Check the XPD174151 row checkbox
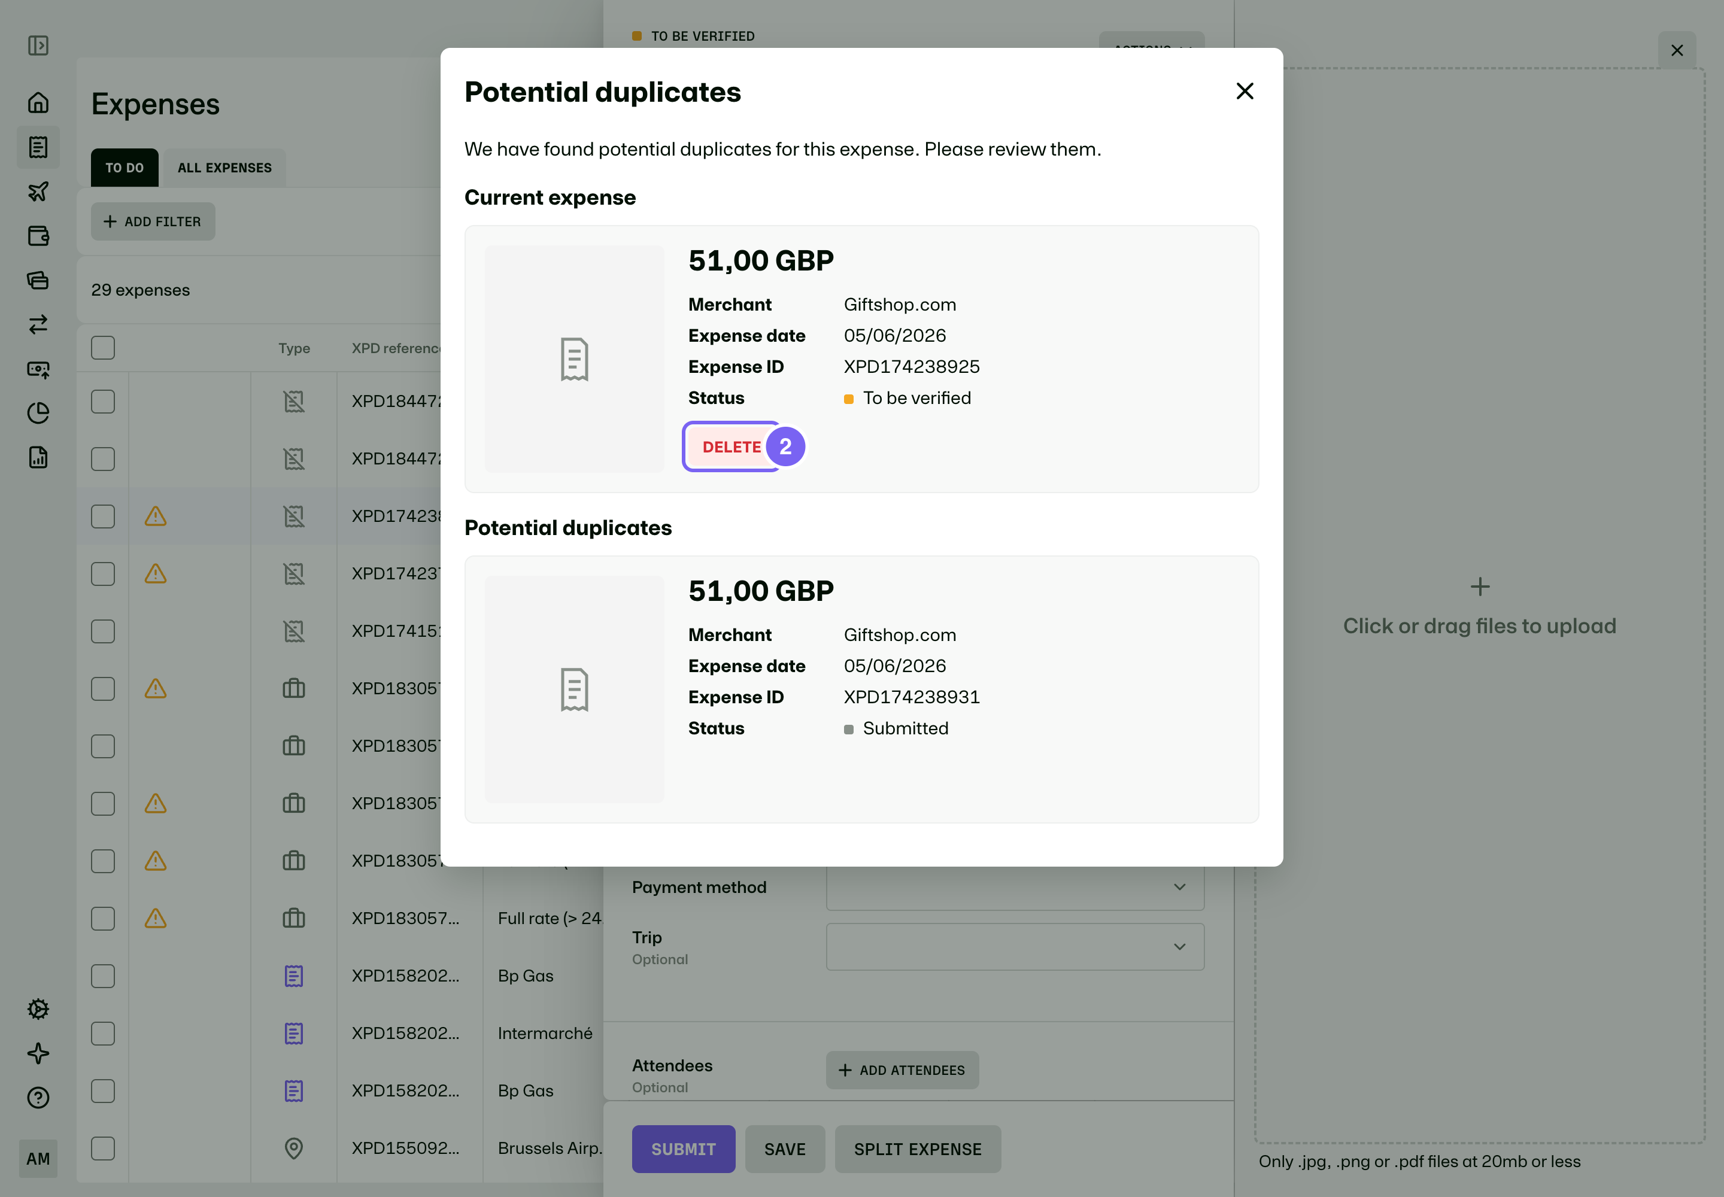This screenshot has height=1197, width=1724. pyautogui.click(x=103, y=631)
